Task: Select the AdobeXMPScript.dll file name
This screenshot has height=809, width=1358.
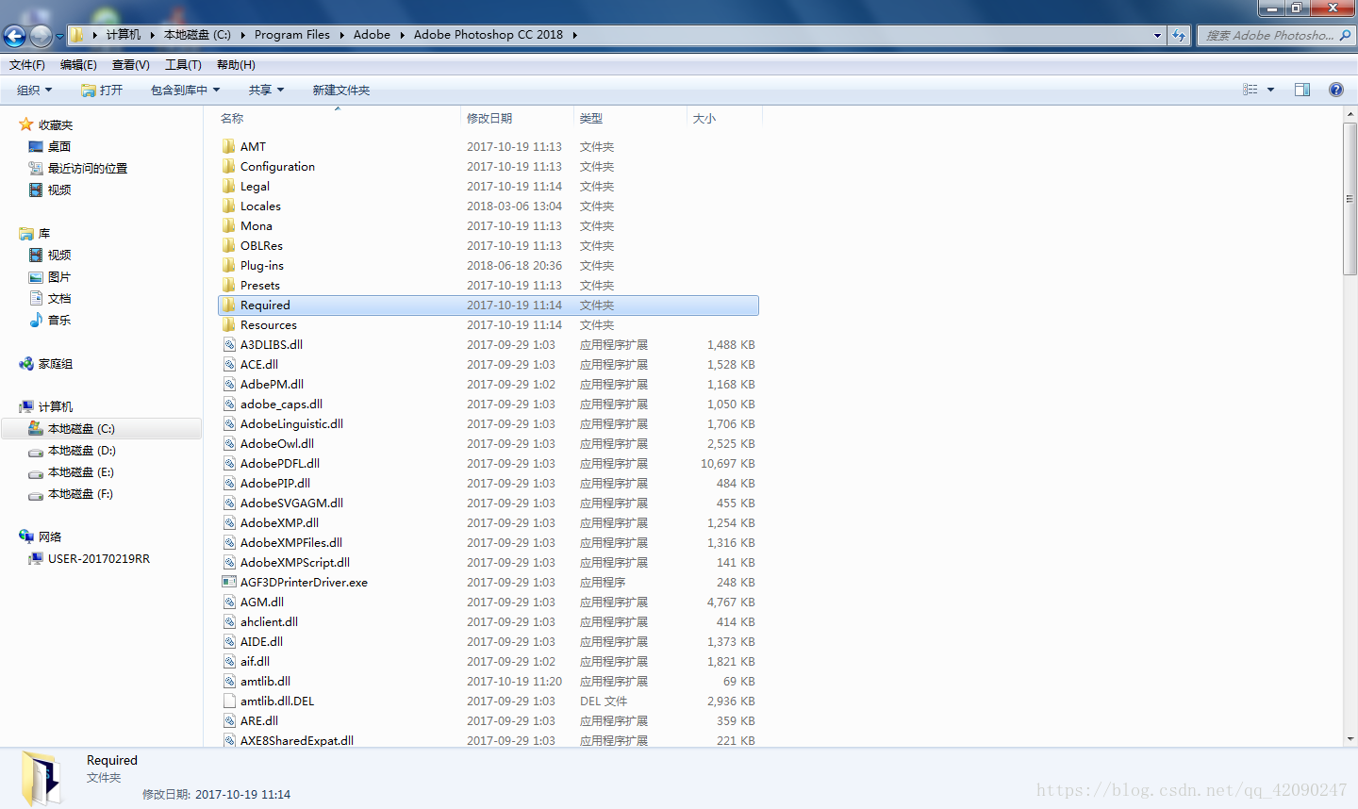Action: click(x=294, y=562)
